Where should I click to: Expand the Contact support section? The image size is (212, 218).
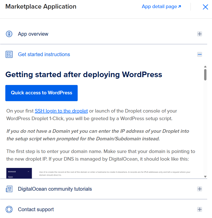tap(200, 209)
